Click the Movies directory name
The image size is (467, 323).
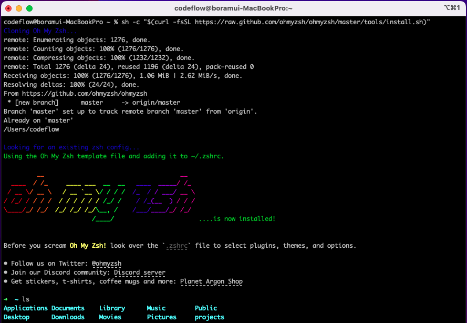pos(110,317)
